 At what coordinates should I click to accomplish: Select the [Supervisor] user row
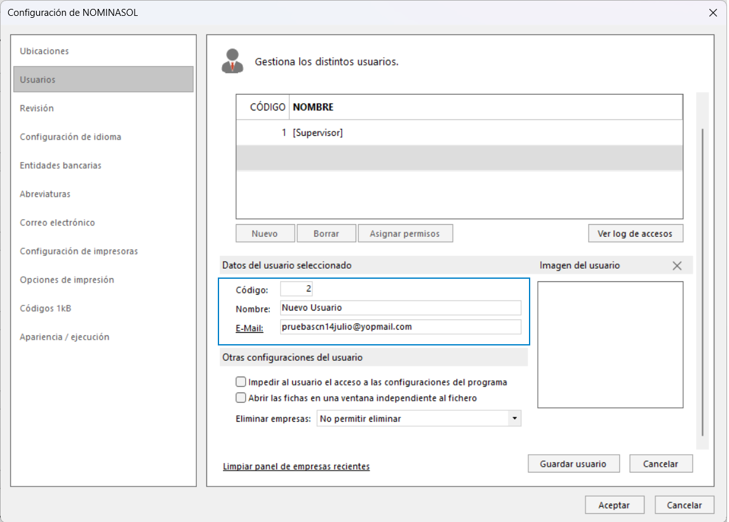(x=459, y=133)
